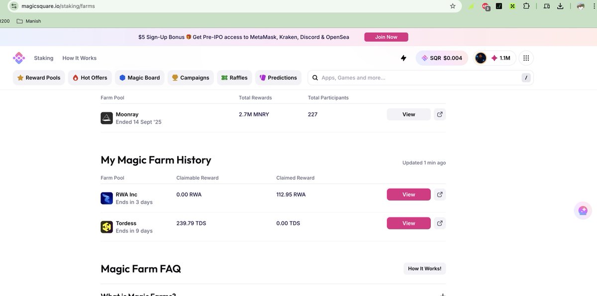Open the browser Extensions puzzle icon
597x296 pixels.
pos(526,6)
